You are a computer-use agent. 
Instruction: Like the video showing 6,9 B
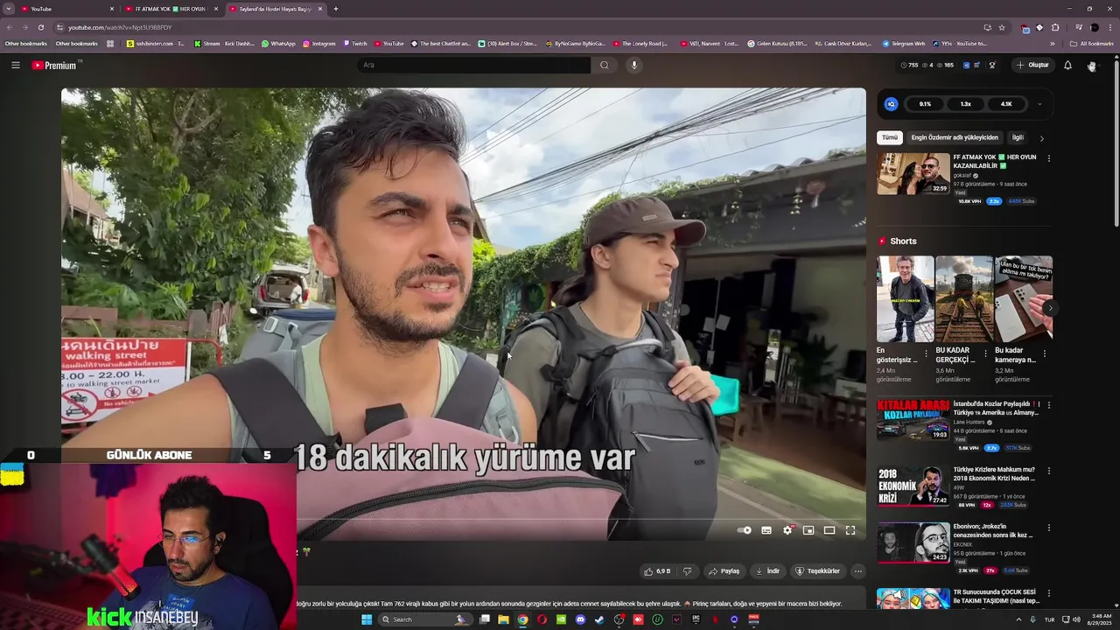coord(657,571)
